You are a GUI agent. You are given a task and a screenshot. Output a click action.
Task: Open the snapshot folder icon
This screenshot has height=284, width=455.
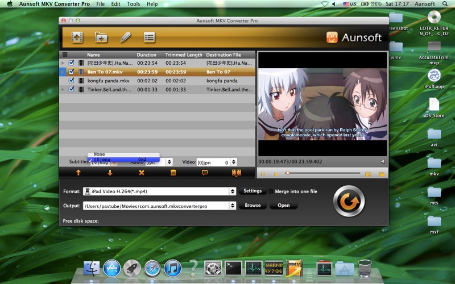[382, 174]
